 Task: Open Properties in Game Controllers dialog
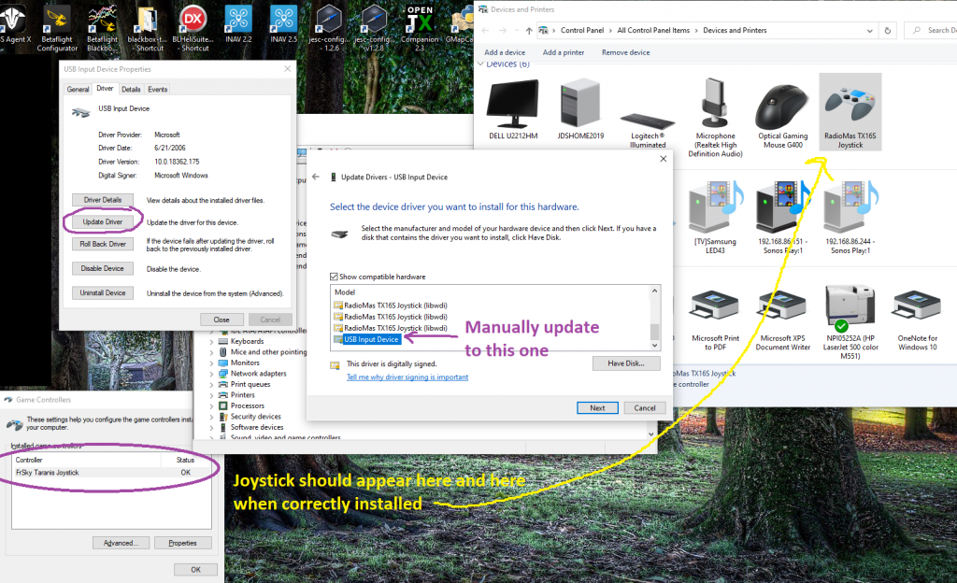(x=182, y=543)
